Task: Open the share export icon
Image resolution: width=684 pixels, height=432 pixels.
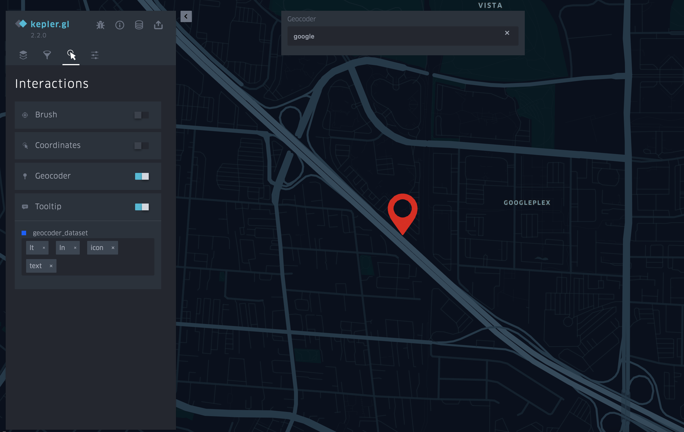Action: (x=158, y=25)
